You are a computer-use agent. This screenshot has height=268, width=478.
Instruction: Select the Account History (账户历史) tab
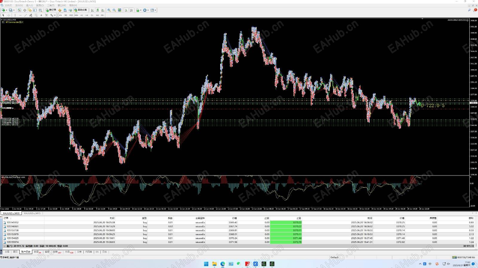point(26,252)
